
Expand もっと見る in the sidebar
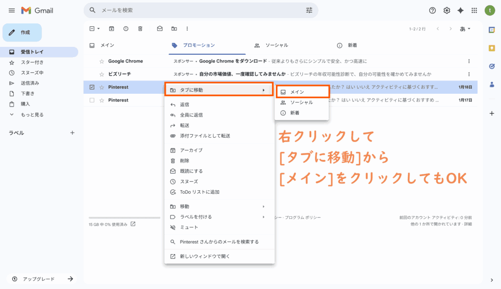[x=32, y=115]
